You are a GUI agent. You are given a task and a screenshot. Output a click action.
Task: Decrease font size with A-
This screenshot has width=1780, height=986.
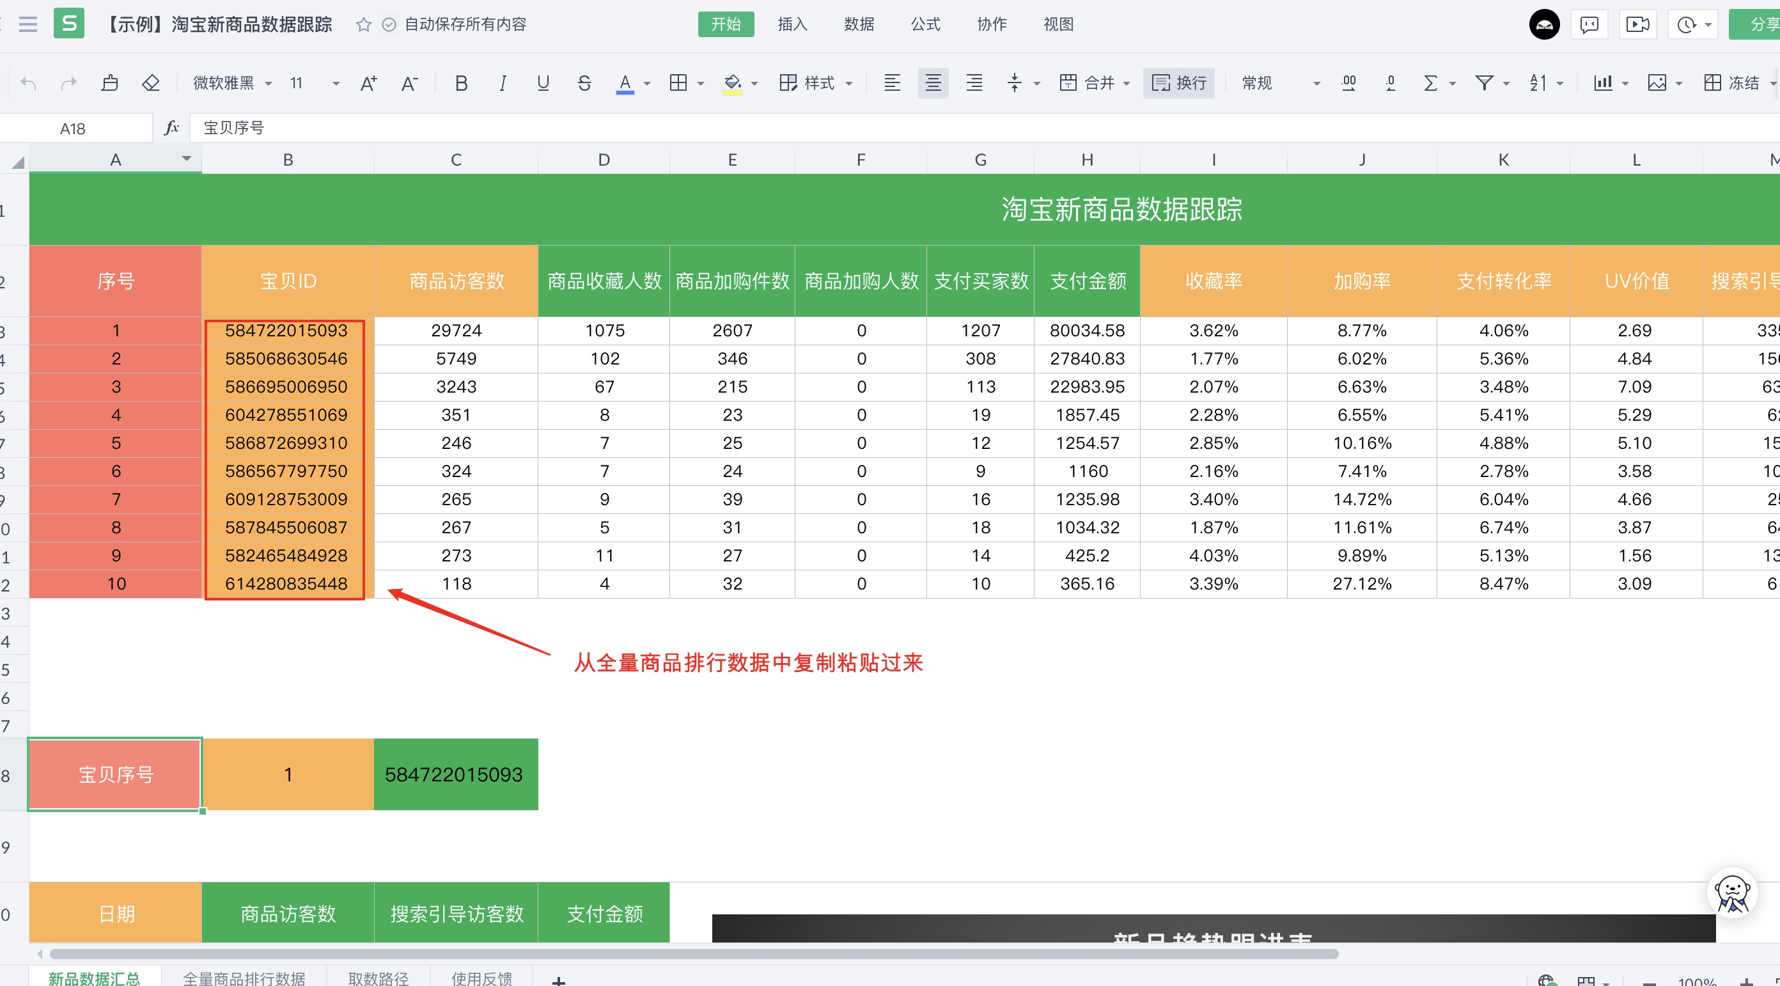tap(410, 84)
